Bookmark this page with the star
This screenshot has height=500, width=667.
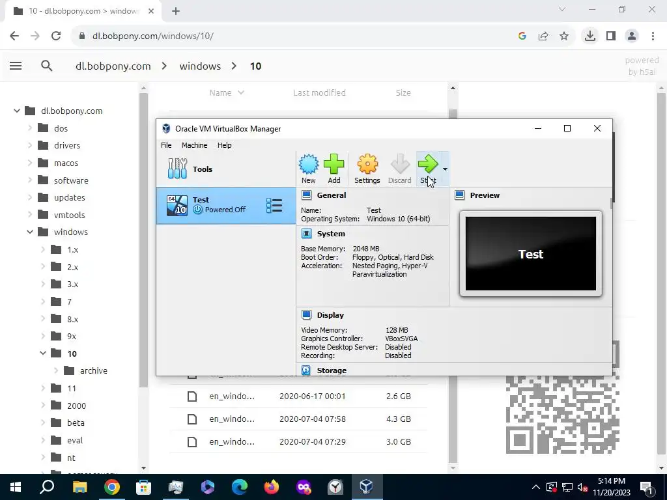tap(563, 36)
